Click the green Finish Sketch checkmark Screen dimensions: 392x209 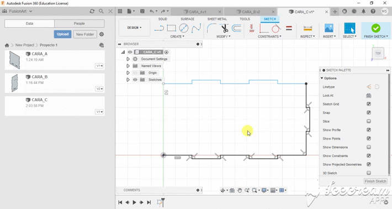tap(376, 28)
